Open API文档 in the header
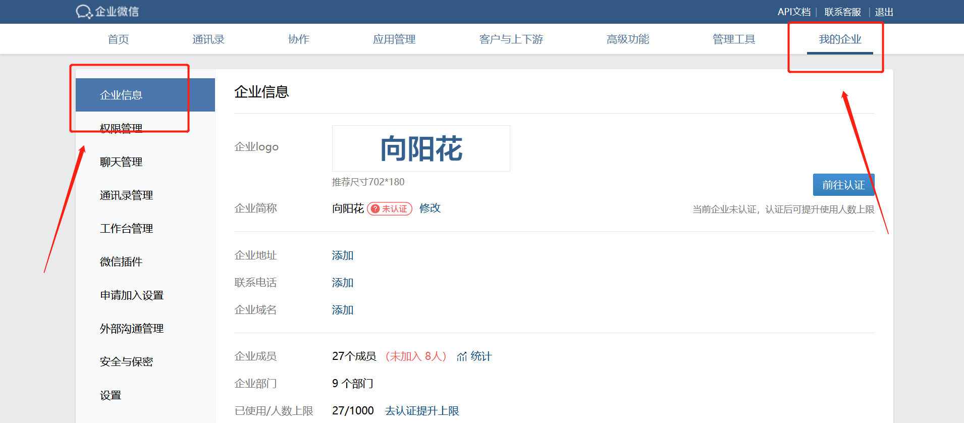The width and height of the screenshot is (964, 423). click(x=793, y=12)
